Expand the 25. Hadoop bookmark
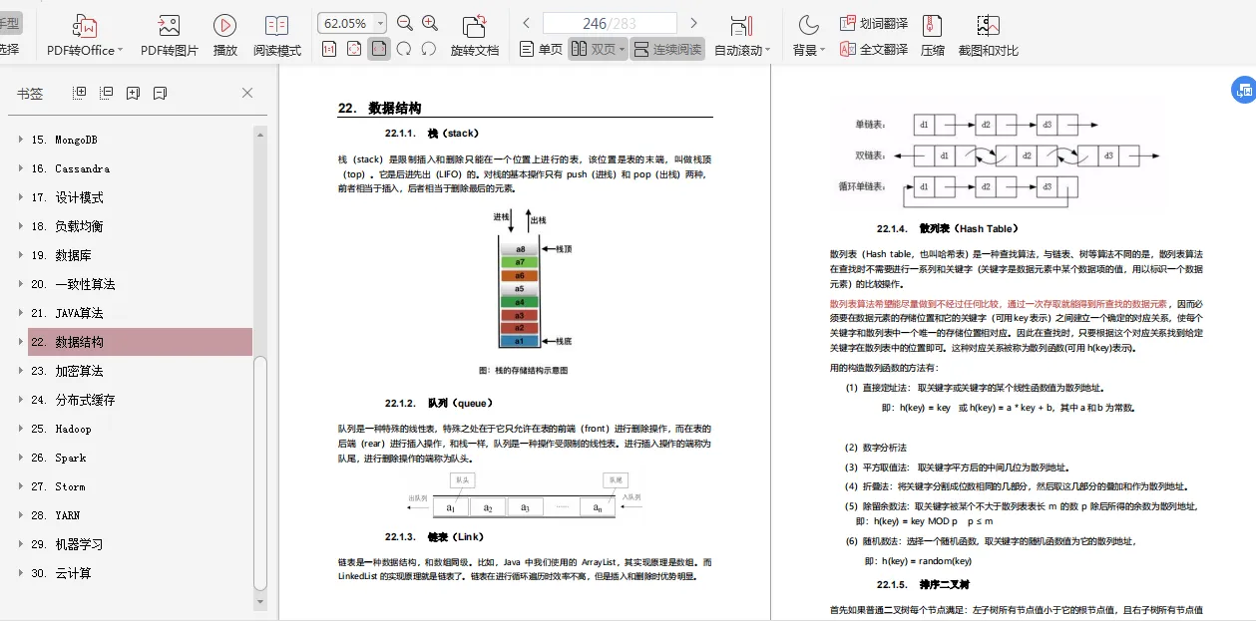This screenshot has height=621, width=1256. (x=20, y=429)
